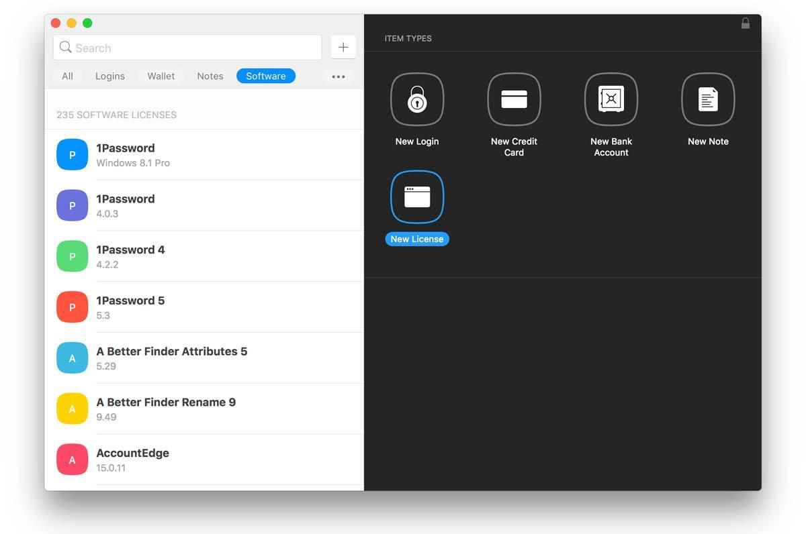Screen dimensions: 806x534
Task: Click the green P icon for 1Password 4
Action: [73, 256]
